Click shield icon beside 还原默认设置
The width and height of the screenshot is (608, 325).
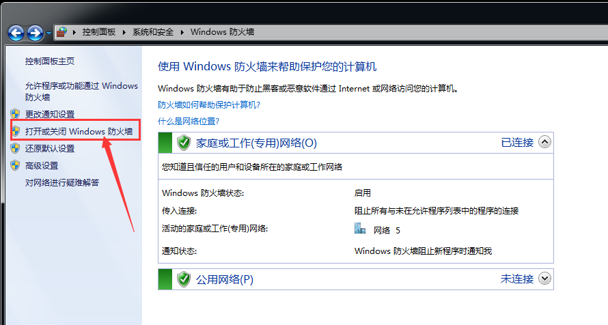click(x=15, y=148)
